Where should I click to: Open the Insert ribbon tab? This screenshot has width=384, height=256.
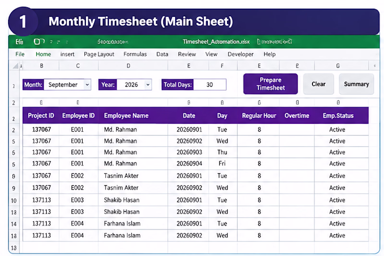(67, 54)
